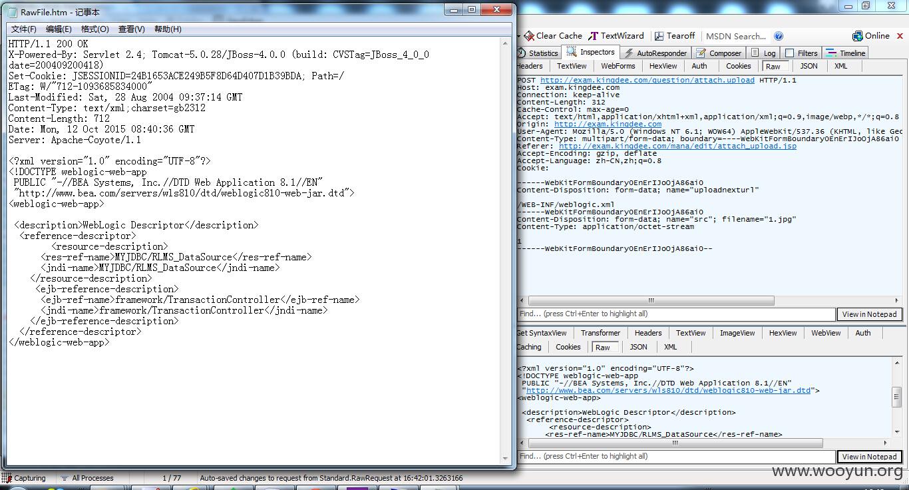
Task: Click request pane horizontal scrollbar thumb
Action: [651, 300]
